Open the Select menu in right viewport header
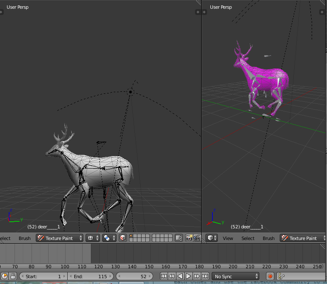327x284 pixels. (x=248, y=238)
